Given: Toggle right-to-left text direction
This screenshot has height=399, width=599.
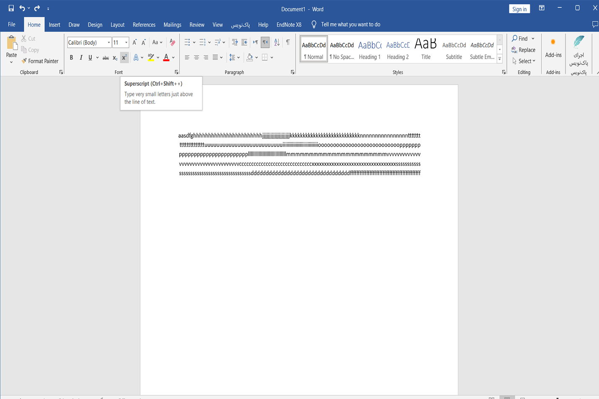Looking at the screenshot, I should [265, 42].
